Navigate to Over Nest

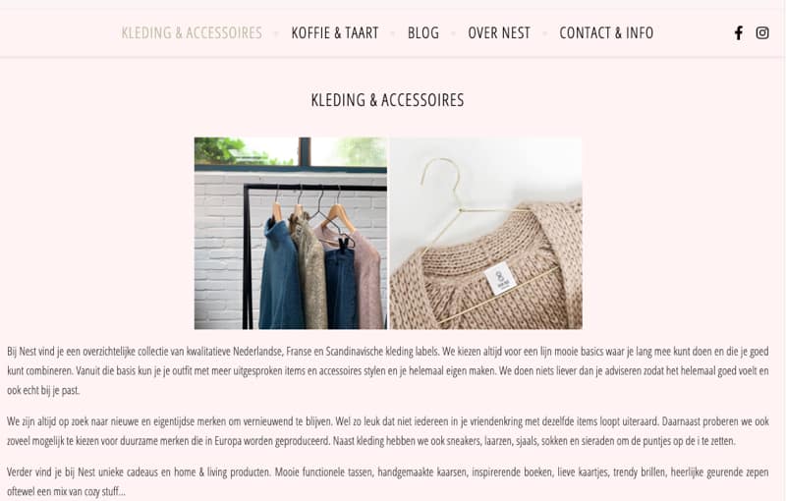click(499, 33)
